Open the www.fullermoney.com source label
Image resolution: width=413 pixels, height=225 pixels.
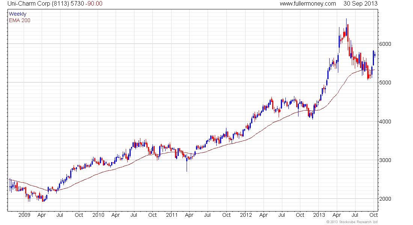[308, 4]
